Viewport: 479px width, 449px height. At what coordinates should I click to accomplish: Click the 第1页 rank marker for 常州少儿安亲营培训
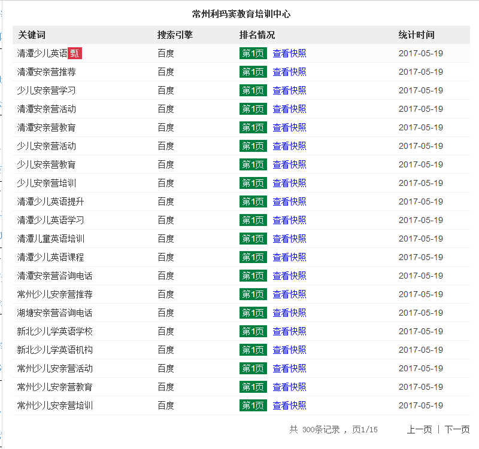click(253, 405)
